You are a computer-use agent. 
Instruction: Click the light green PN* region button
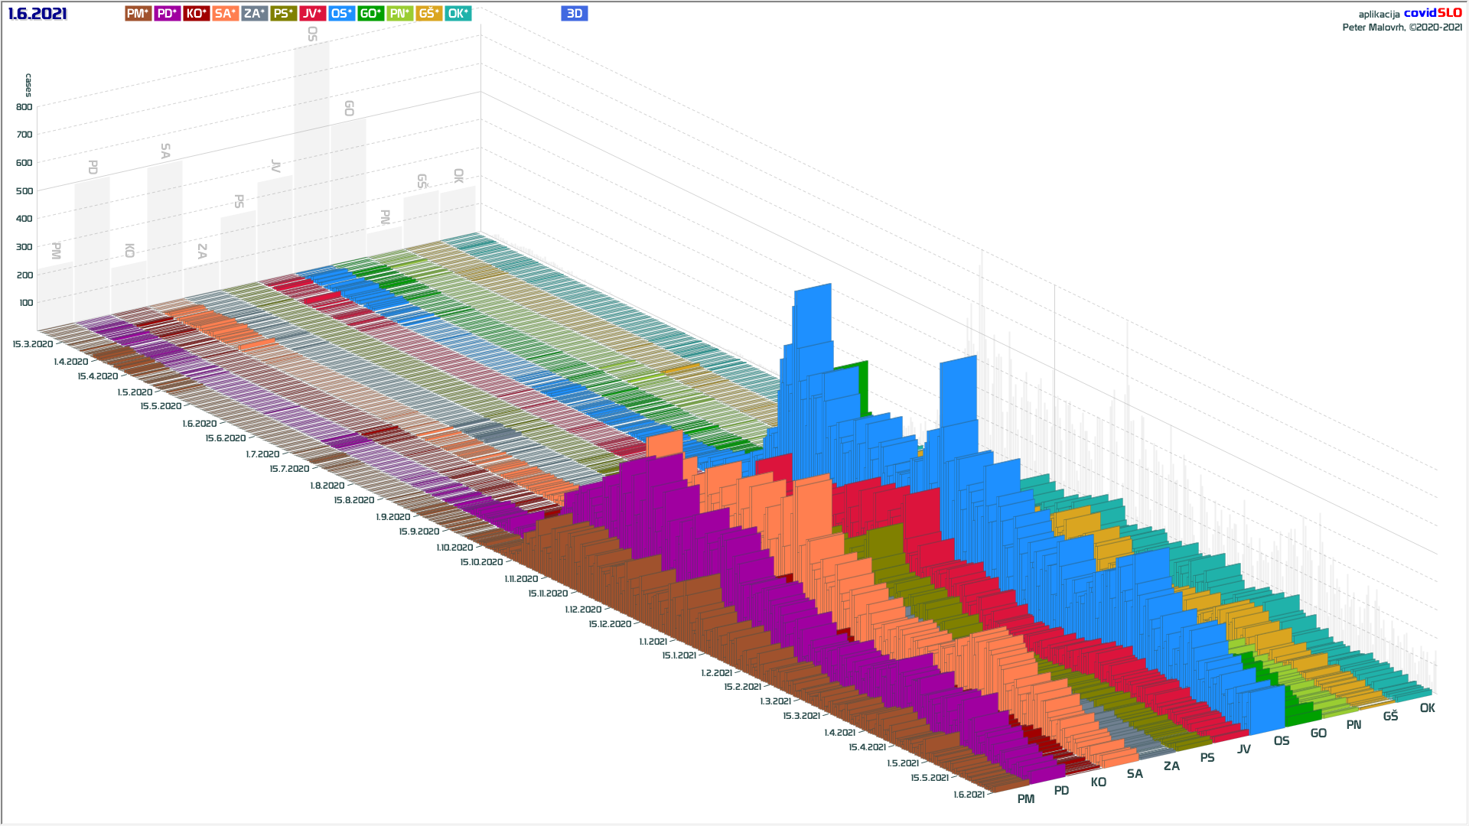400,14
